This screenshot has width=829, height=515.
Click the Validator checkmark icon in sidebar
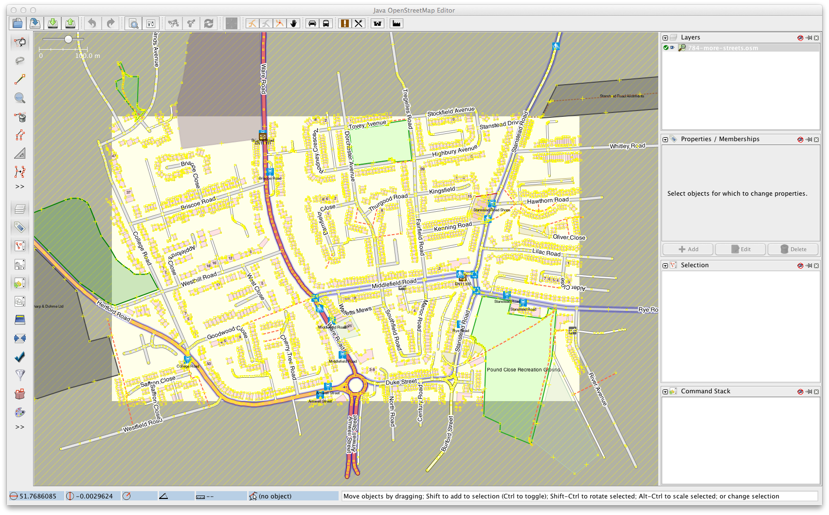coord(20,357)
